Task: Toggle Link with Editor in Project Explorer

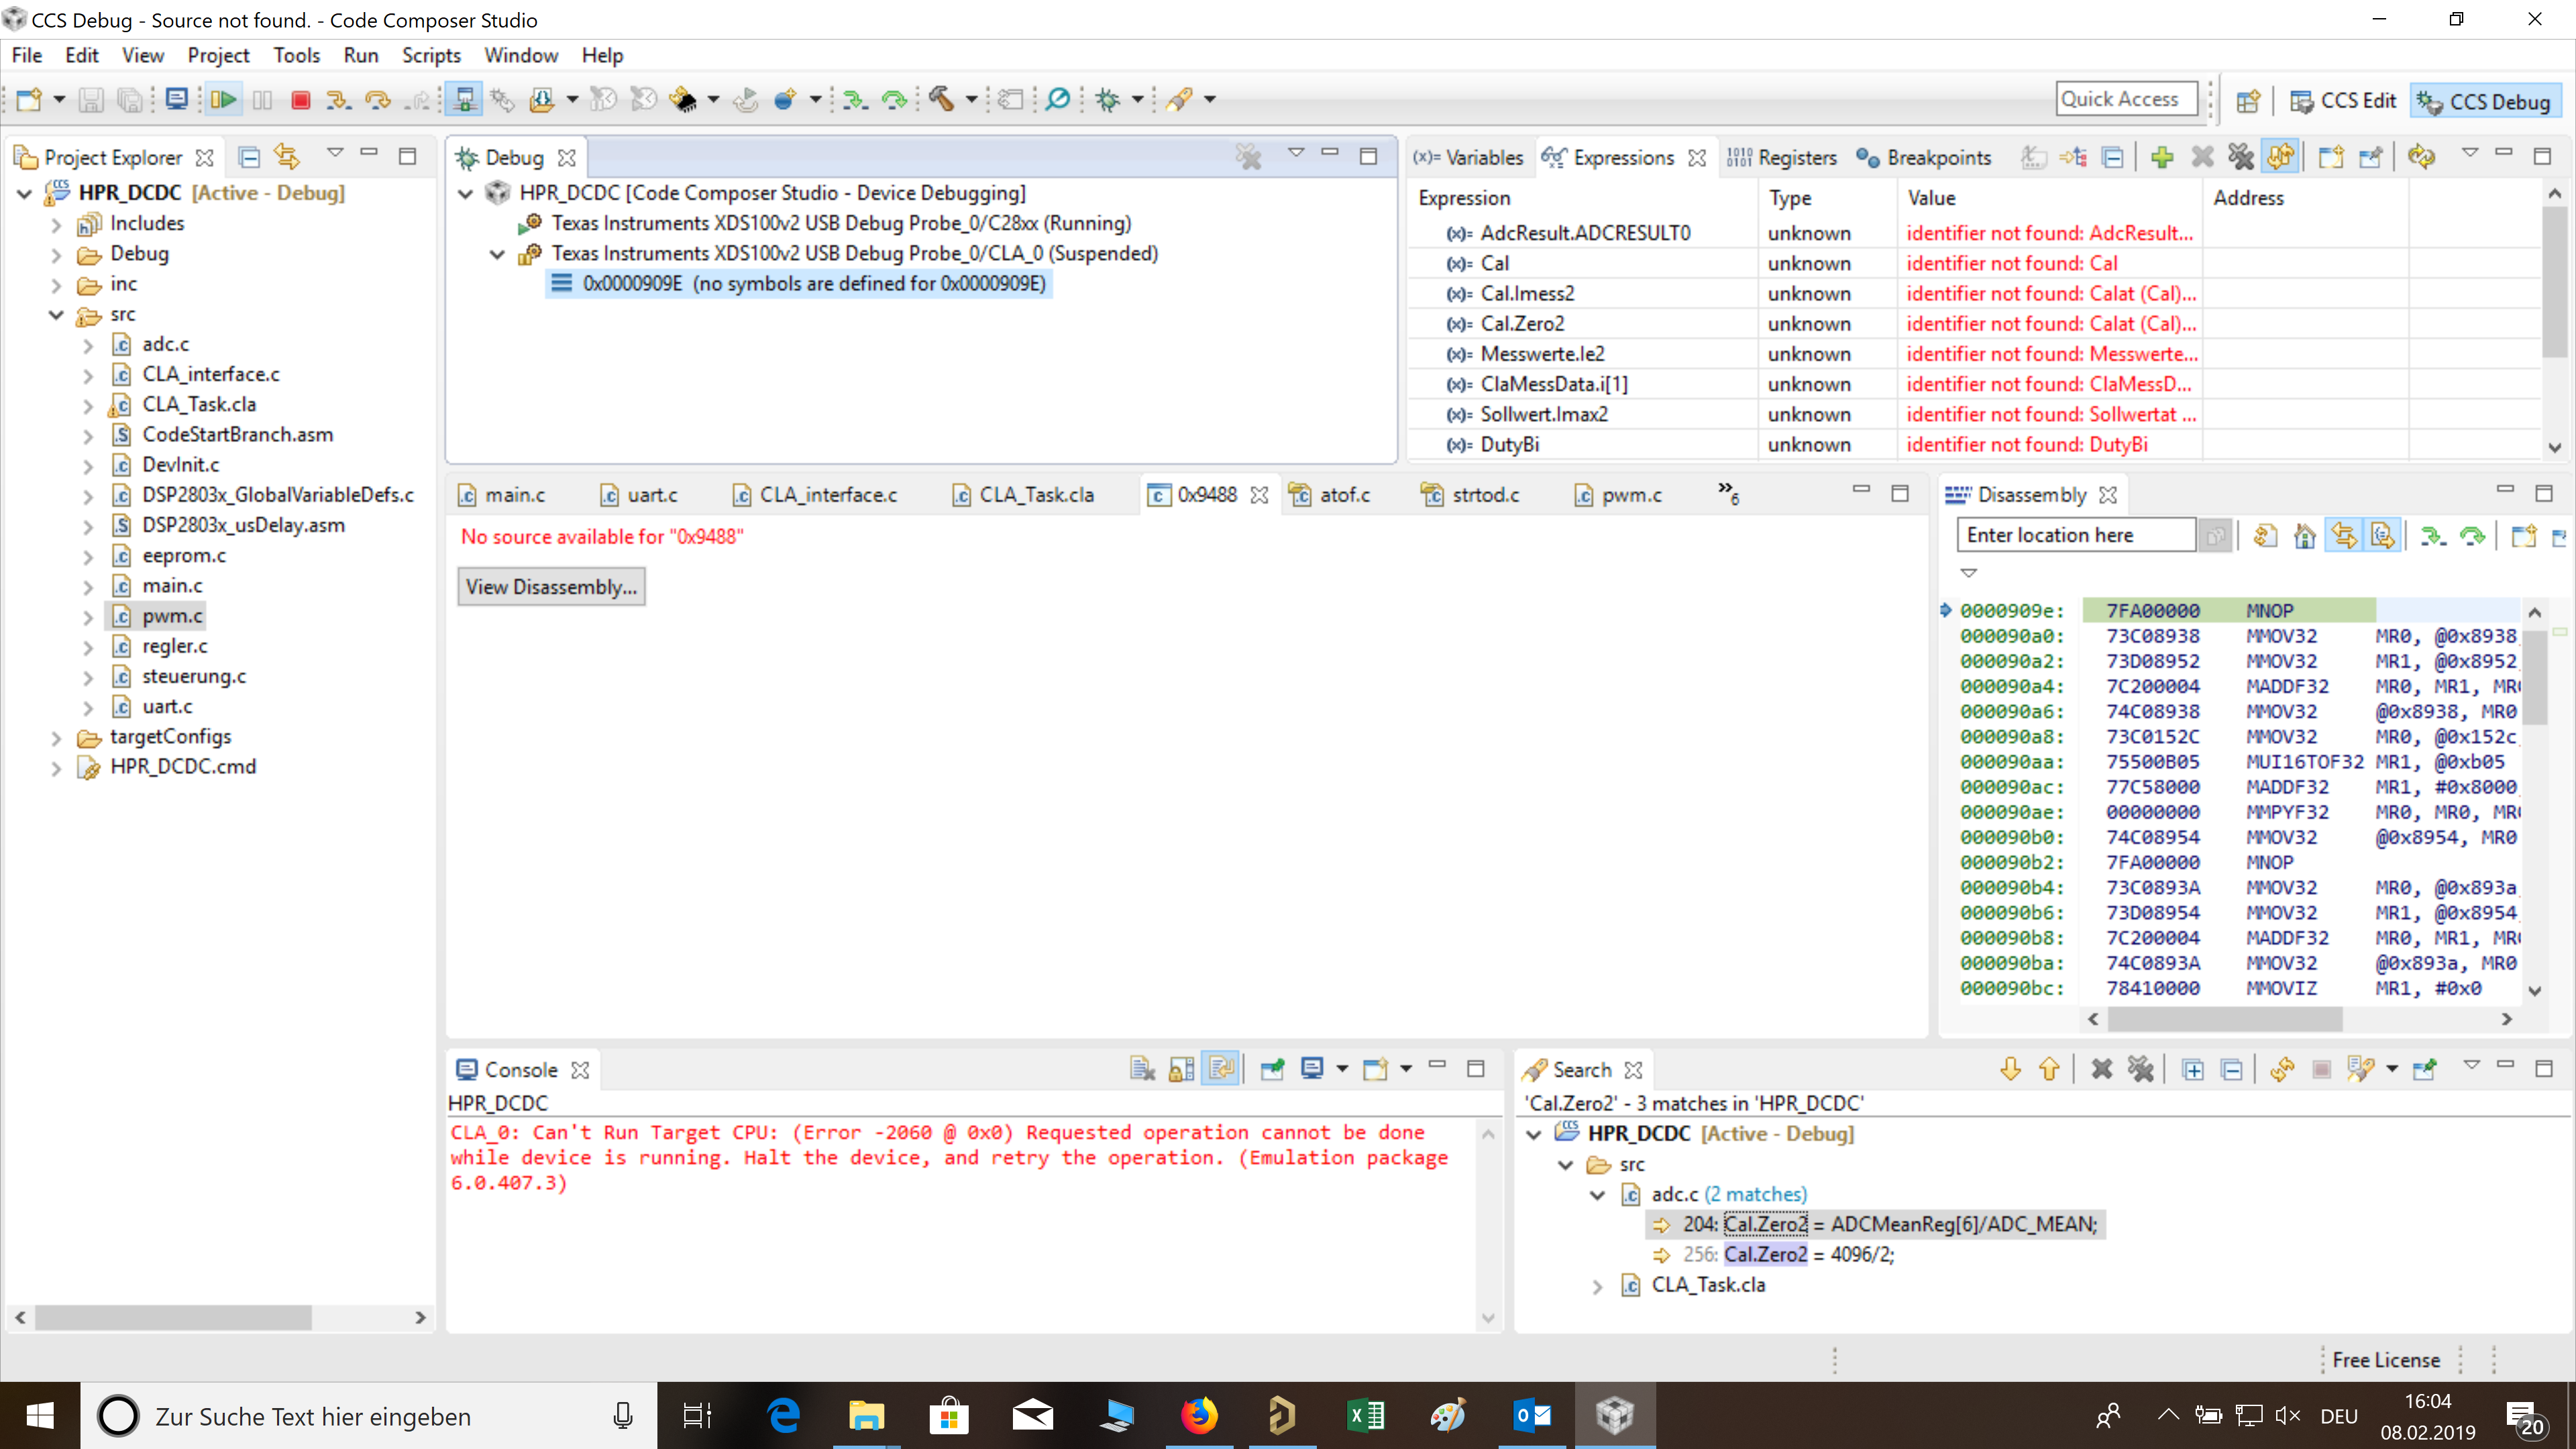Action: (287, 157)
